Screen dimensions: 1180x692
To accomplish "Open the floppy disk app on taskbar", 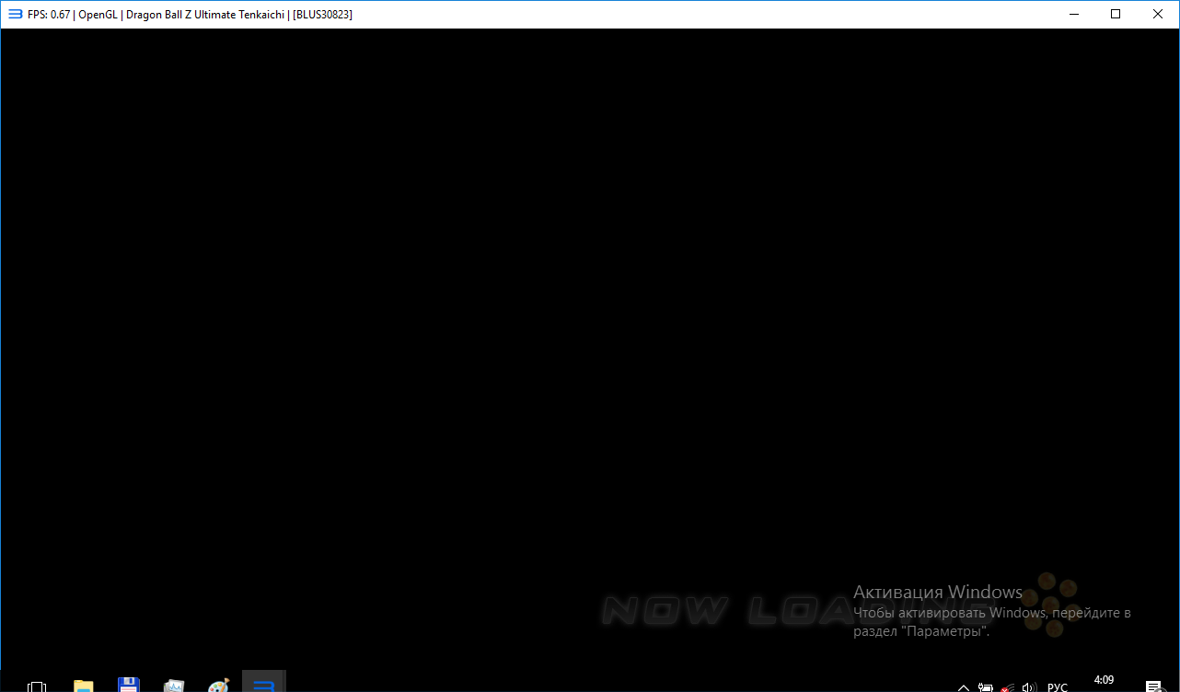I will point(129,686).
